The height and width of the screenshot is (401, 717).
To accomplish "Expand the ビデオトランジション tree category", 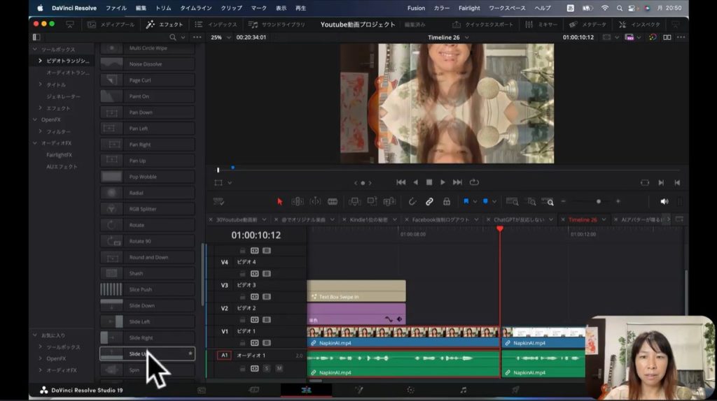I will coord(41,61).
